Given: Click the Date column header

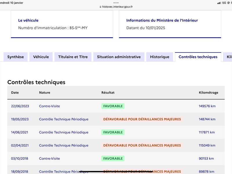Looking at the screenshot, I should (15, 93).
